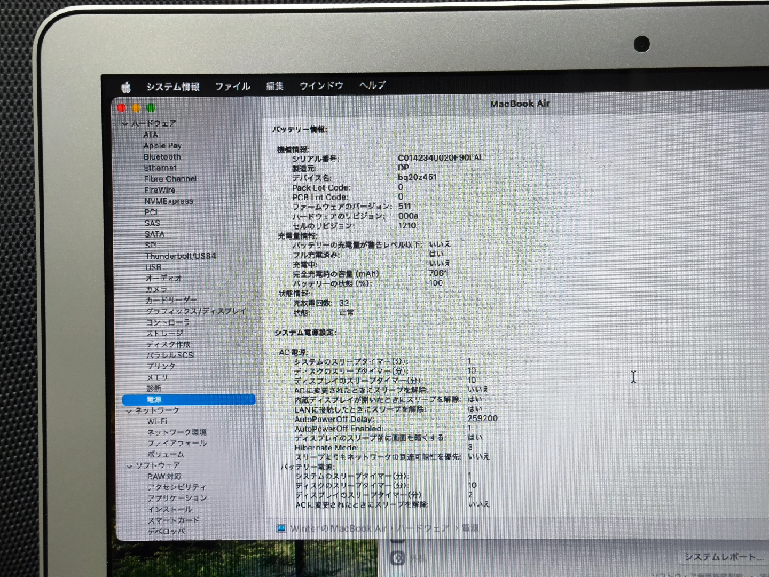Click the battery serial number value
The width and height of the screenshot is (769, 577).
(441, 158)
